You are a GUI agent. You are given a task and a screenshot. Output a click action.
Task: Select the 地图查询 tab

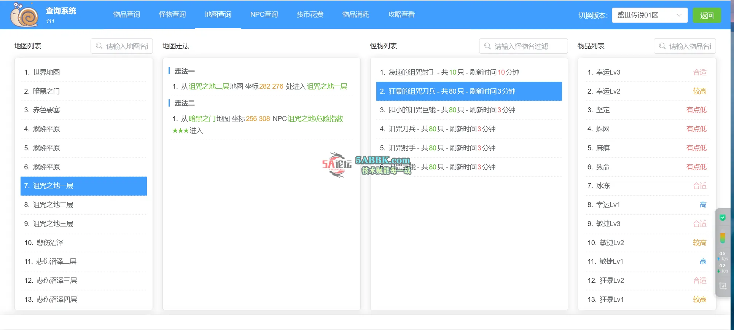pos(218,14)
